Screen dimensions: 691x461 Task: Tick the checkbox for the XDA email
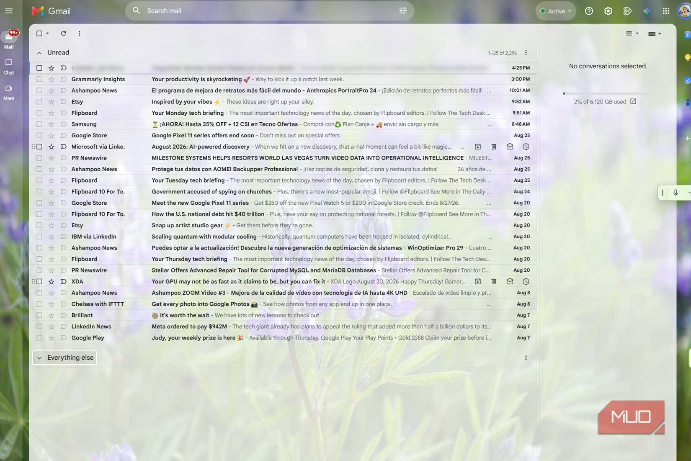39,282
